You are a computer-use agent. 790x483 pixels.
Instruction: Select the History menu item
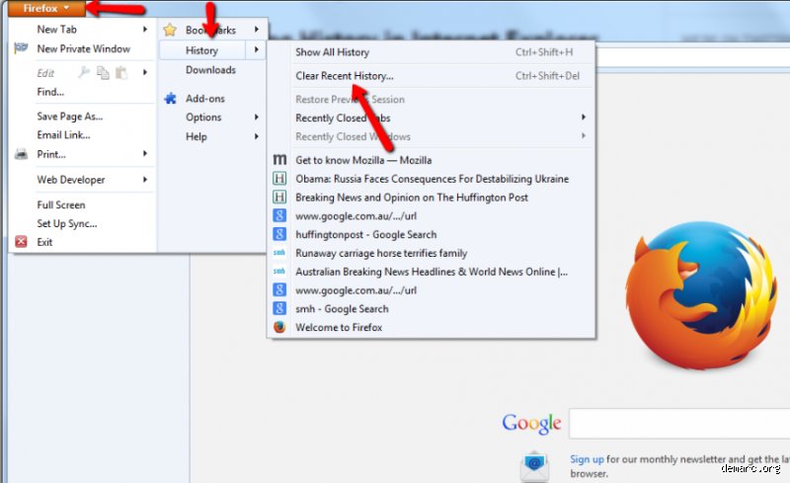pos(201,50)
